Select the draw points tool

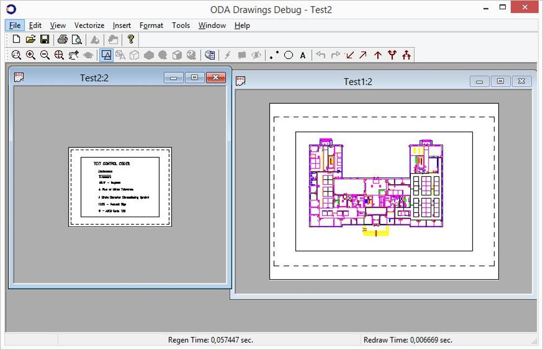pyautogui.click(x=274, y=55)
